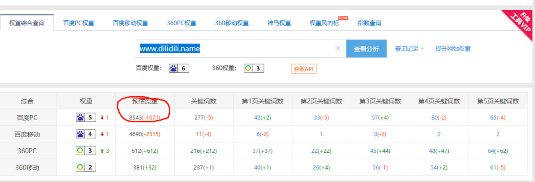Open the 22(+22) link in 360PC row
Viewport: 535px width, 182px height.
click(321, 151)
